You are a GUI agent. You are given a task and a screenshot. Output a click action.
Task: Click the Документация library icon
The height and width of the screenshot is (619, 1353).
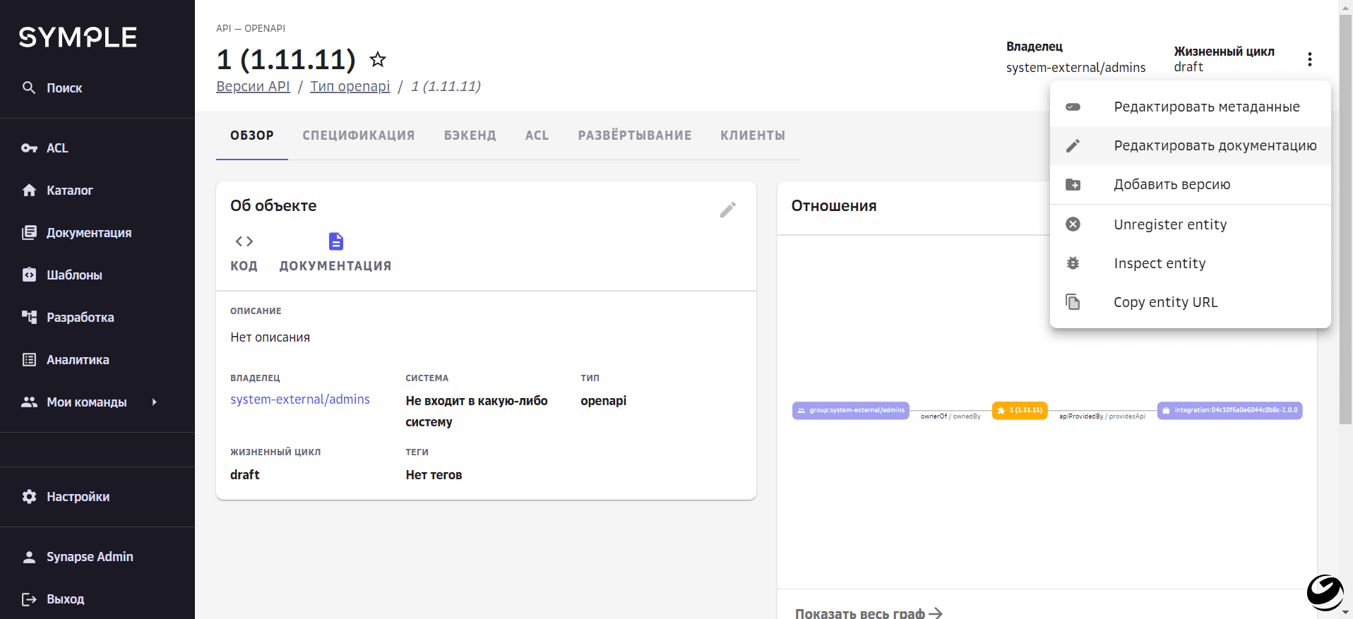pyautogui.click(x=29, y=233)
